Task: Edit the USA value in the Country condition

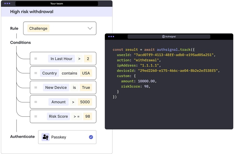Action: 86,73
